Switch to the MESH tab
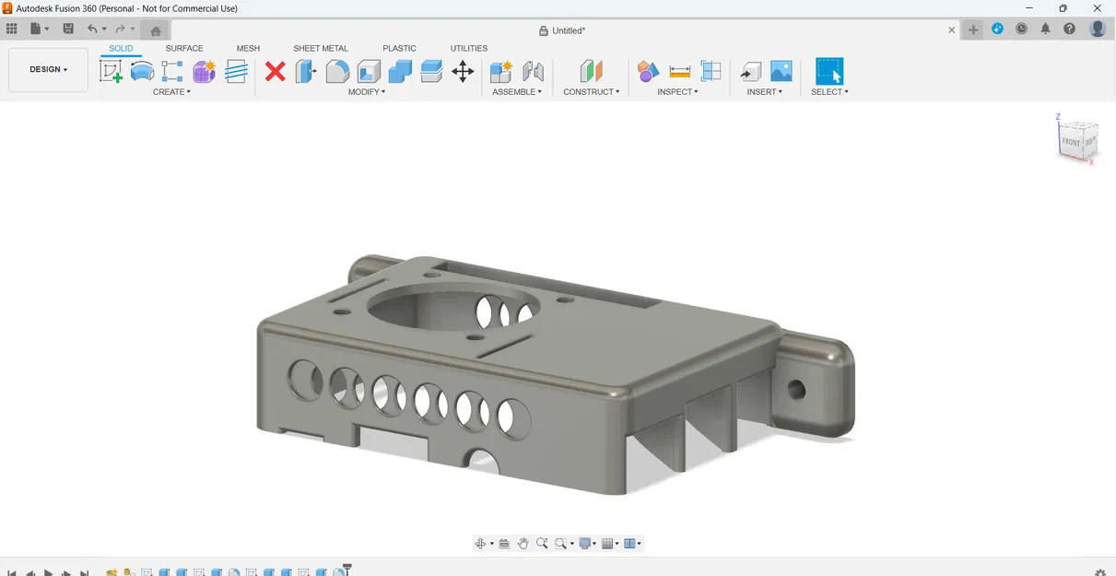 point(248,48)
